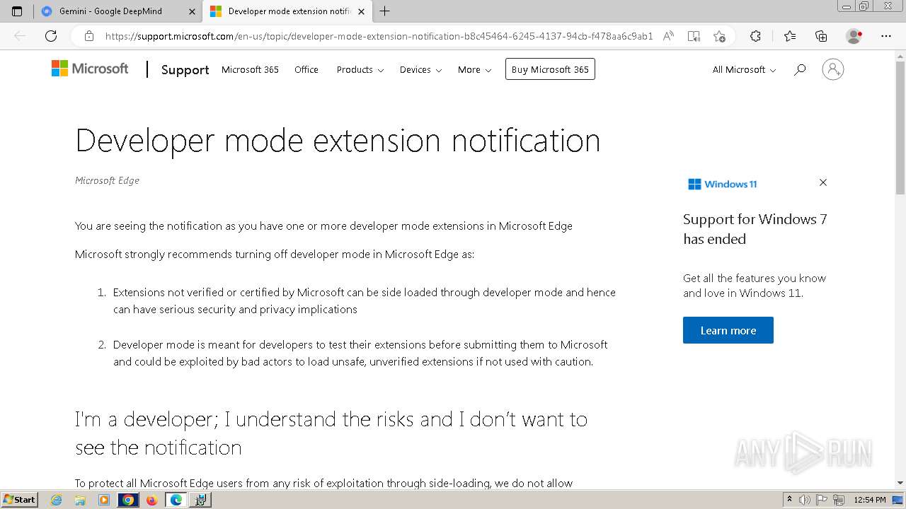Add this page to favorites star
The image size is (906, 509).
pos(719,36)
